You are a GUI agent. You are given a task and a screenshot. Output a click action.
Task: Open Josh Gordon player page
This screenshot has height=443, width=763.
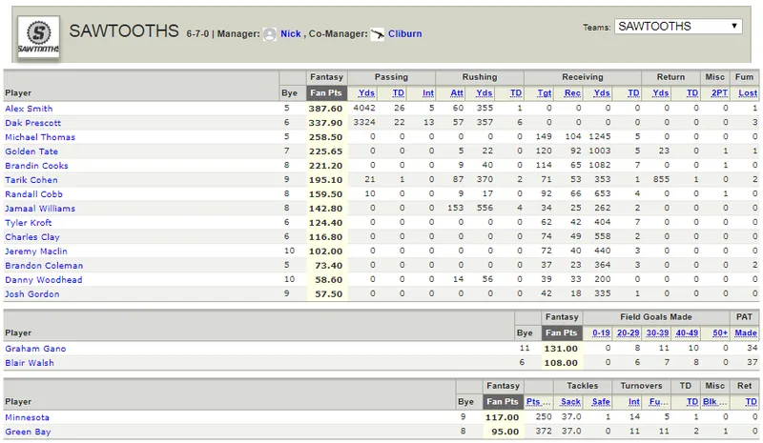pyautogui.click(x=32, y=294)
